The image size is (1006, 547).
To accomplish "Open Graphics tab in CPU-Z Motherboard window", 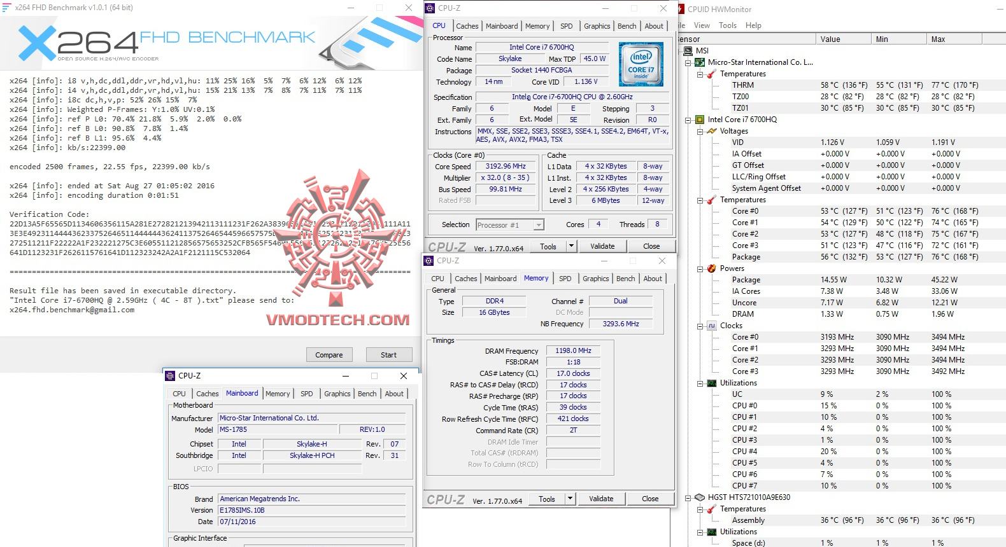I will pyautogui.click(x=337, y=394).
